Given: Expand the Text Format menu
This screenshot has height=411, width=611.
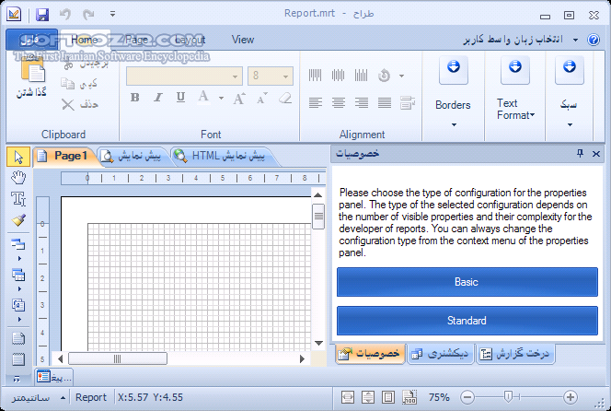Looking at the screenshot, I should tap(515, 92).
